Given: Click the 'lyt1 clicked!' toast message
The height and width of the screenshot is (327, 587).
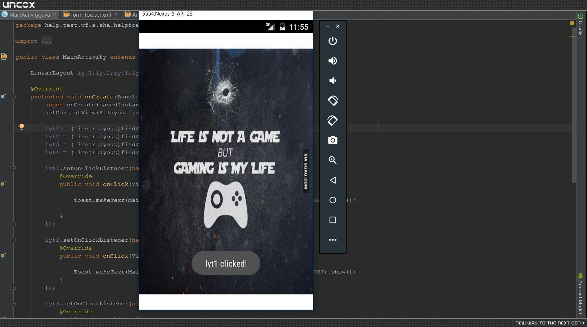Looking at the screenshot, I should click(x=226, y=263).
